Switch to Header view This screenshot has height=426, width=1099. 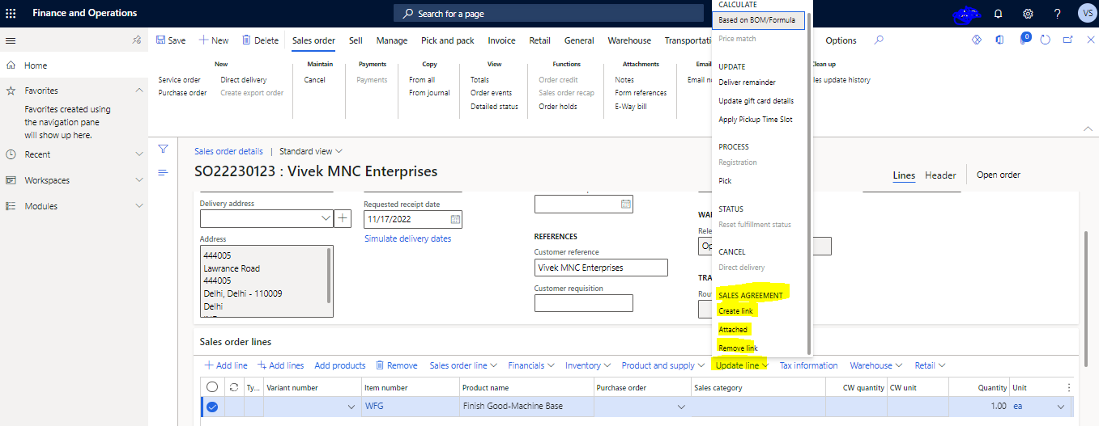tap(940, 175)
